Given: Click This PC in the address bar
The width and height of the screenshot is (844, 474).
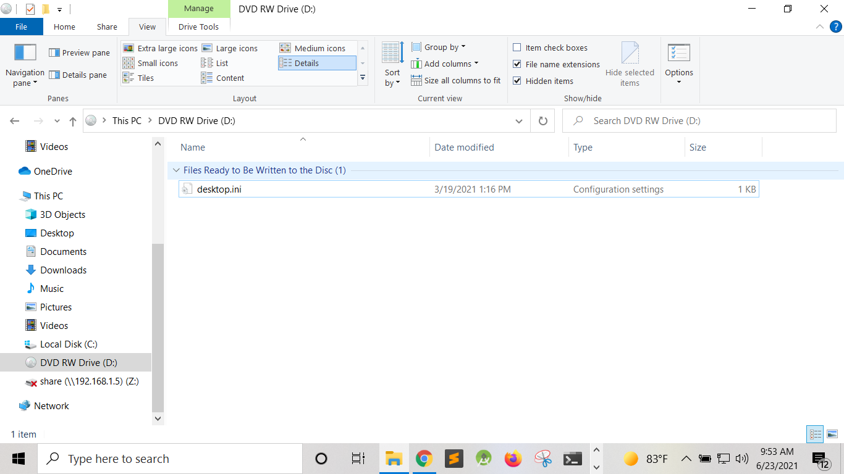Looking at the screenshot, I should 127,121.
